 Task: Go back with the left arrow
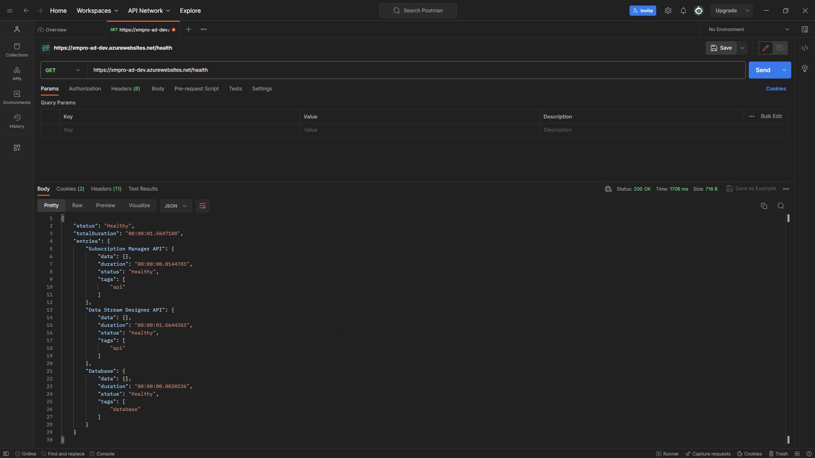pos(26,11)
